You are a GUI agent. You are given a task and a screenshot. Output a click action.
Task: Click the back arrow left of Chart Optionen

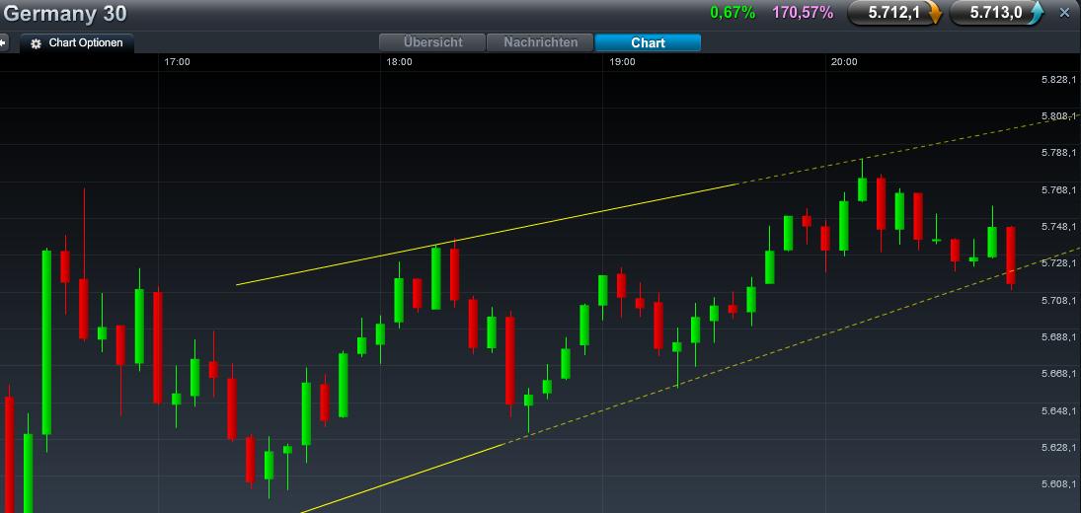point(3,42)
